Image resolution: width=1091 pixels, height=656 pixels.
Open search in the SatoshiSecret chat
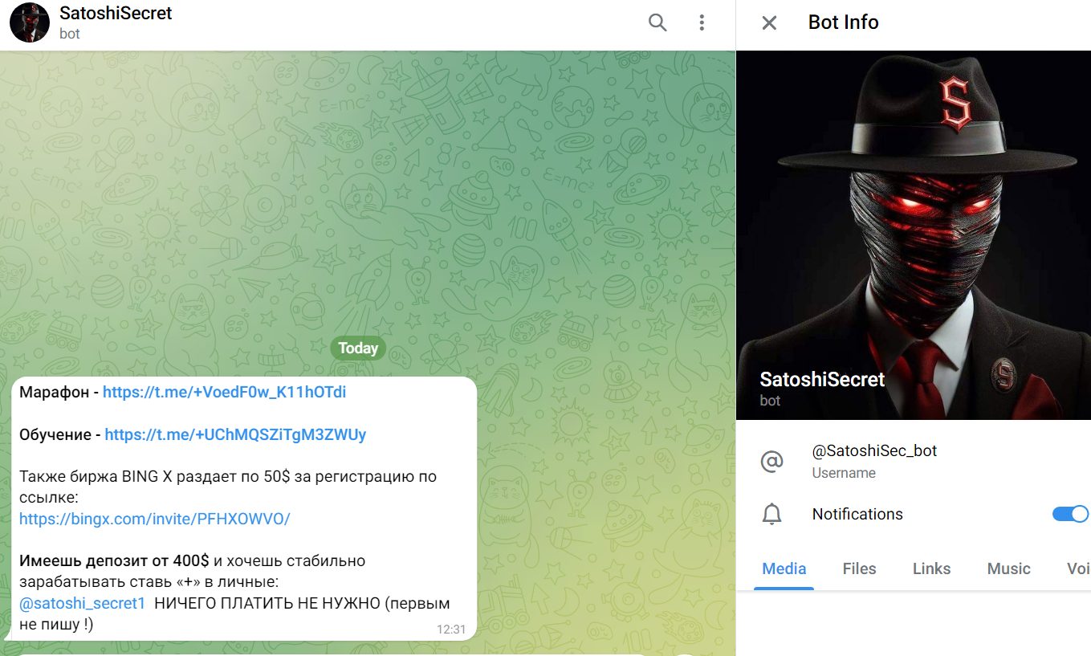[x=657, y=22]
